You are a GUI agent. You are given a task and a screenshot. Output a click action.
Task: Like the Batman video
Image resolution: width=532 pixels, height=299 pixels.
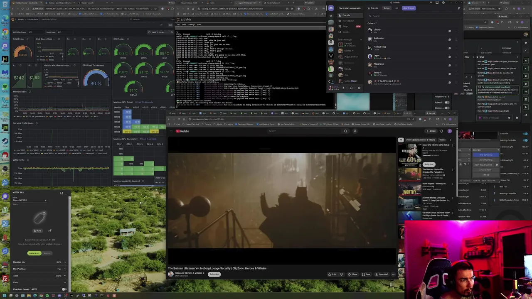(332, 274)
